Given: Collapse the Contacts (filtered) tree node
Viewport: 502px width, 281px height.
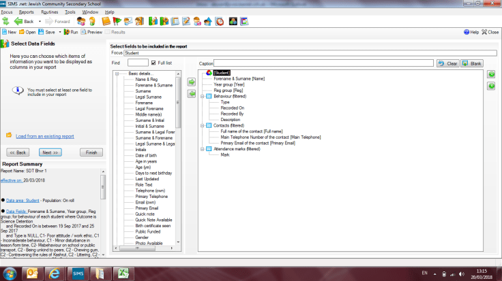Looking at the screenshot, I should (203, 125).
